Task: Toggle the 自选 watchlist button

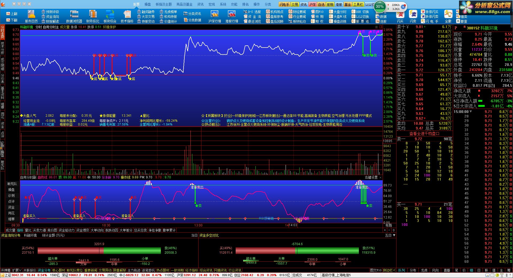Action: [x=321, y=5]
